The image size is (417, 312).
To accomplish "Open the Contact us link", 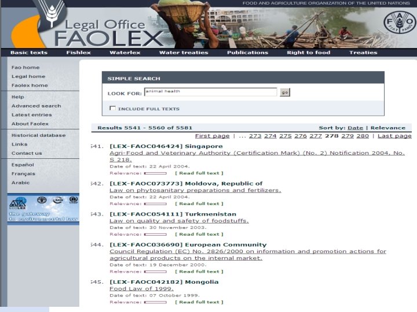I will tap(27, 153).
